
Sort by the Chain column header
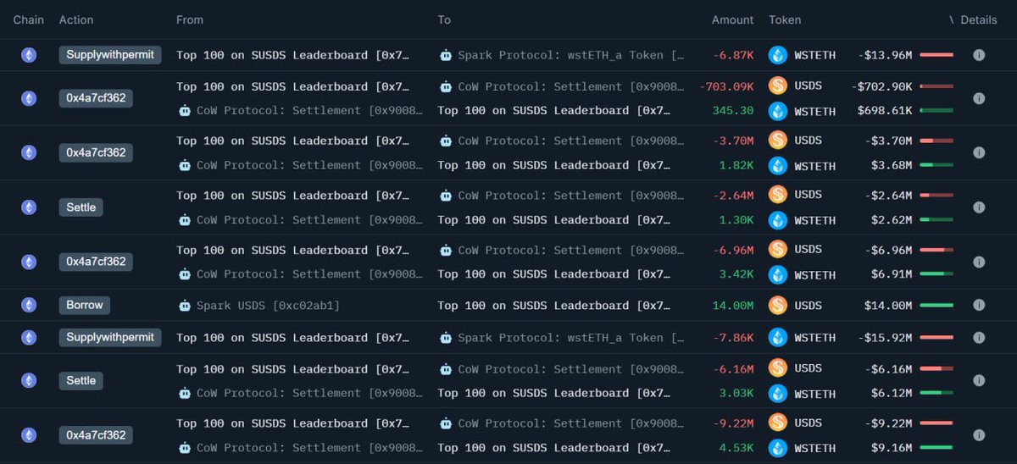(28, 19)
